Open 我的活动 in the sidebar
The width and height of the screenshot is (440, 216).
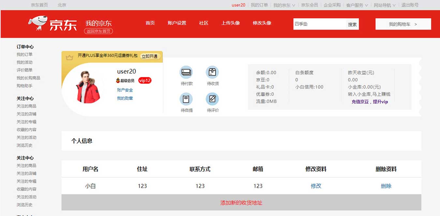pos(24,62)
